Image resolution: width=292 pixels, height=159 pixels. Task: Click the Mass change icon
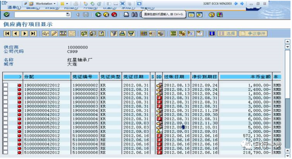(x=63, y=34)
